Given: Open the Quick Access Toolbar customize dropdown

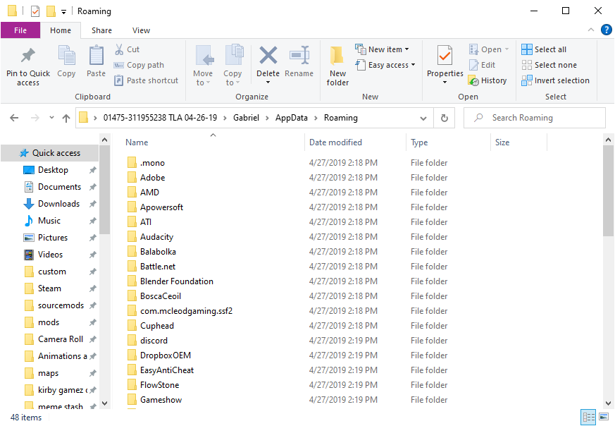Looking at the screenshot, I should (x=63, y=12).
